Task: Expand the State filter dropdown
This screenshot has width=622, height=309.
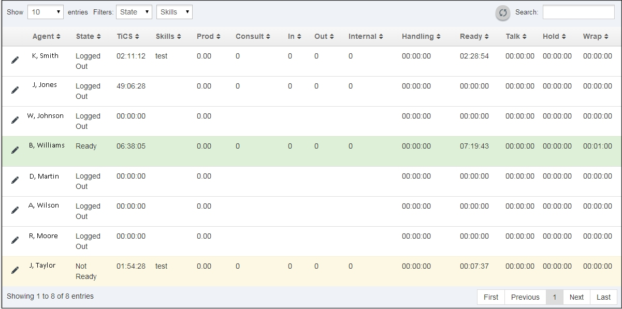Action: coord(134,12)
